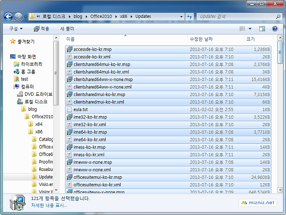Click the navigation pane scroll down arrow

[x=56, y=190]
